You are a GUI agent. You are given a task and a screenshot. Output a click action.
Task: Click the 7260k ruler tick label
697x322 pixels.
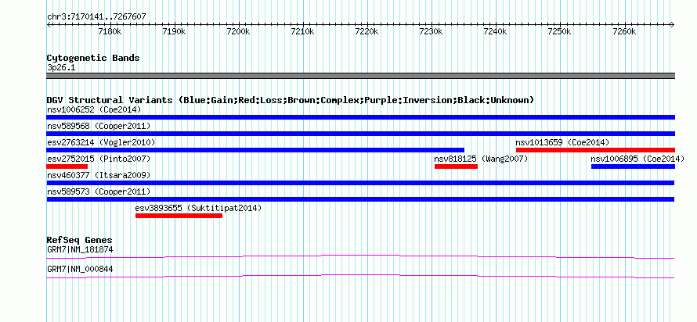624,32
